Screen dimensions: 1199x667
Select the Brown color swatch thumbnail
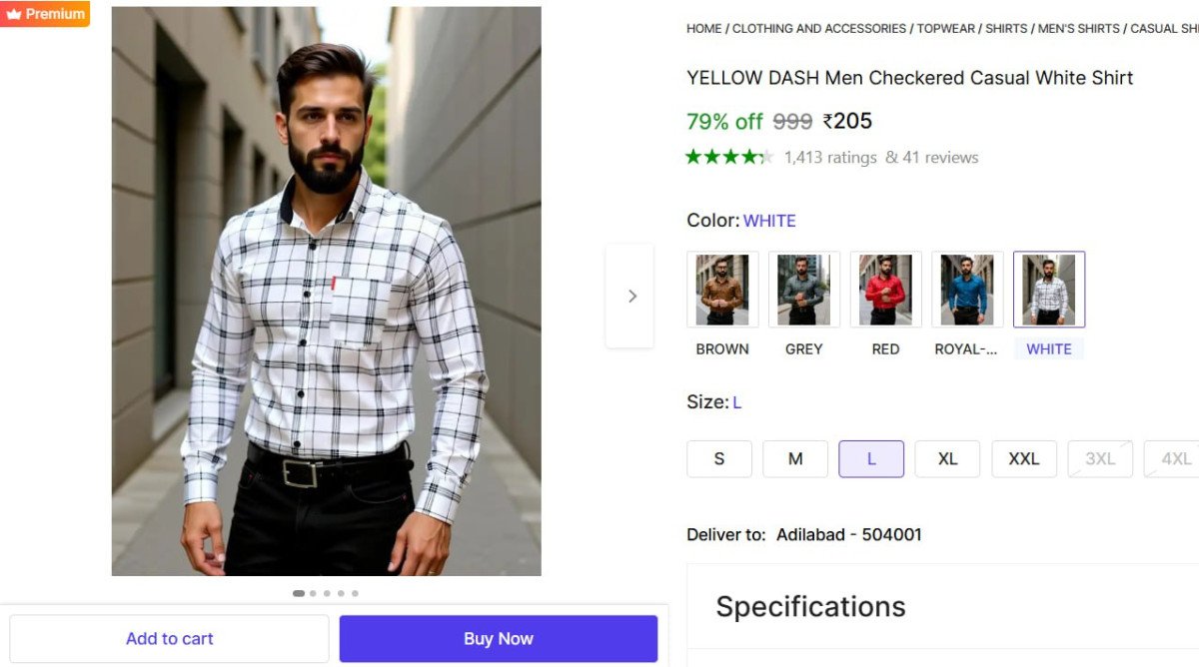[722, 290]
